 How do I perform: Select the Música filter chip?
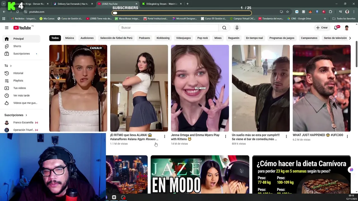[70, 38]
